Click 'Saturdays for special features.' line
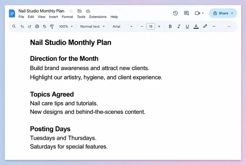246x165 pixels. click(x=69, y=147)
